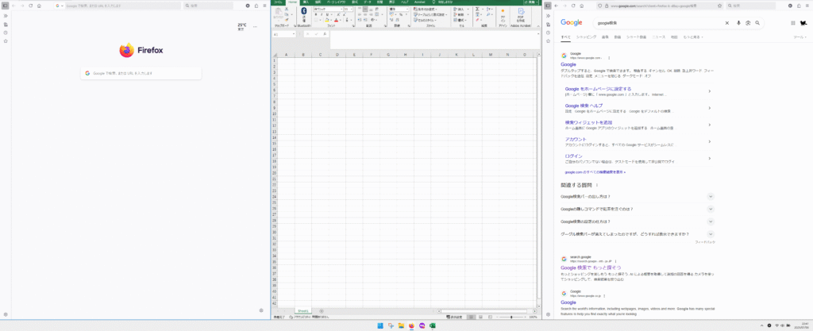Toggle Italic formatting in Excel
This screenshot has height=331, width=813.
click(x=322, y=14)
